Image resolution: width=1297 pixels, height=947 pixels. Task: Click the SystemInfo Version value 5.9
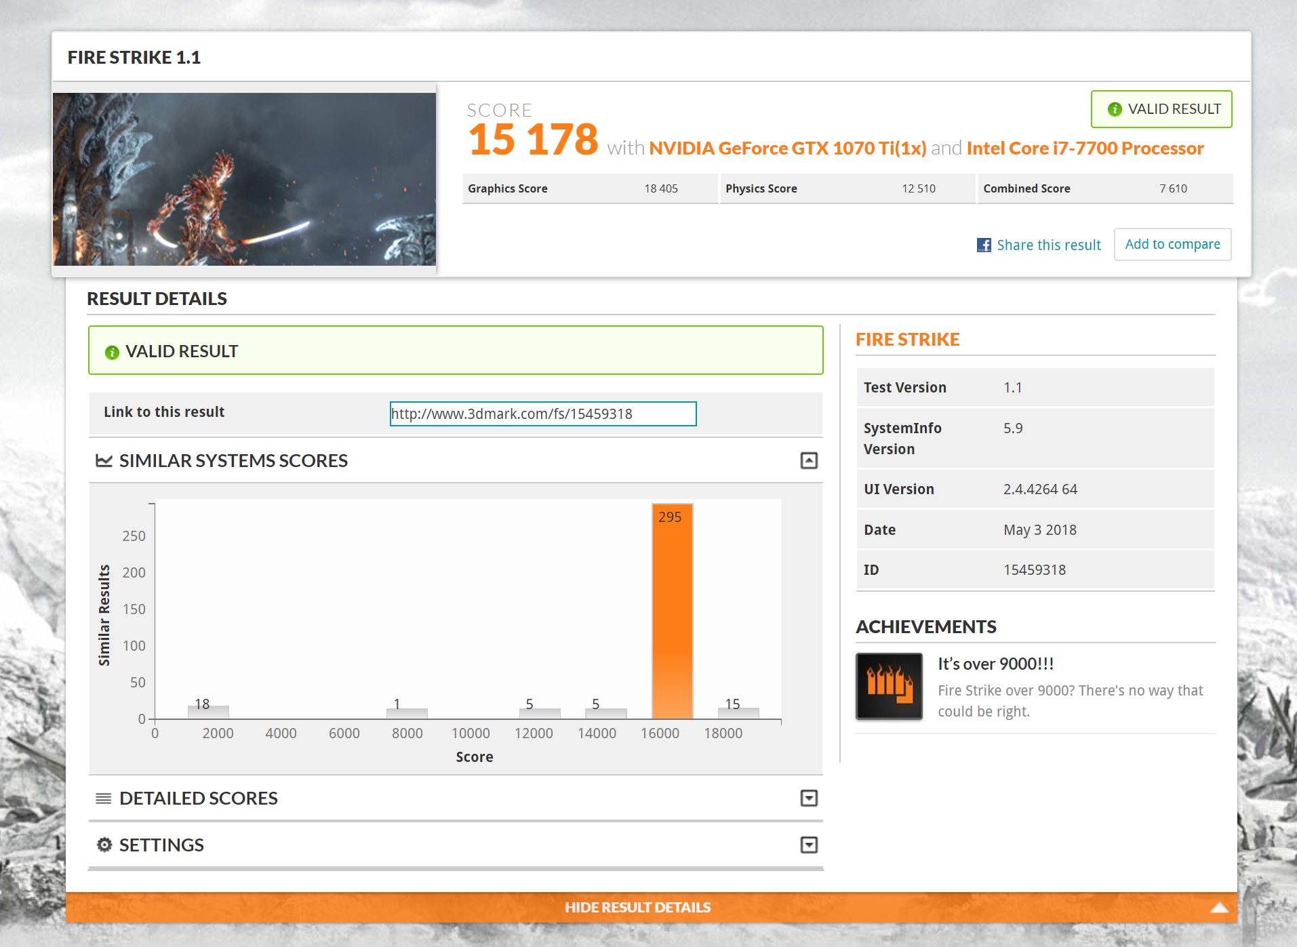coord(1013,428)
